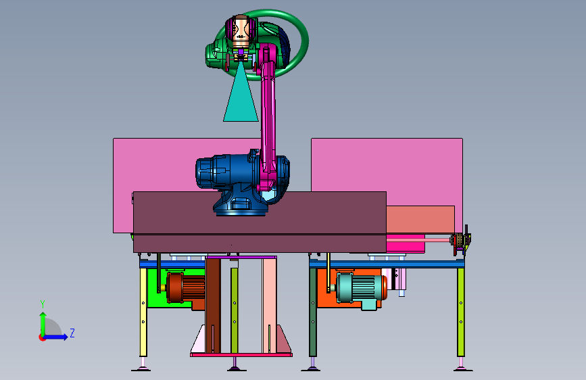Select the magenta robot upper arm link
This screenshot has height=380, width=586.
[268, 112]
